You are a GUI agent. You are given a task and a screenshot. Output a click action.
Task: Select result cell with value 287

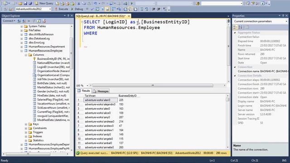pos(121,117)
